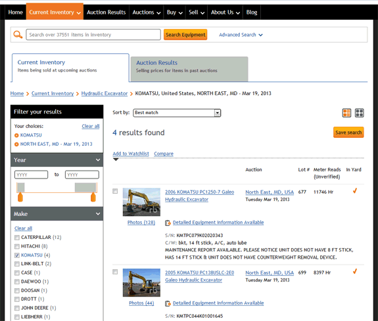The image size is (378, 321).
Task: Check the JOHN DEERE make filter
Action: (x=17, y=308)
